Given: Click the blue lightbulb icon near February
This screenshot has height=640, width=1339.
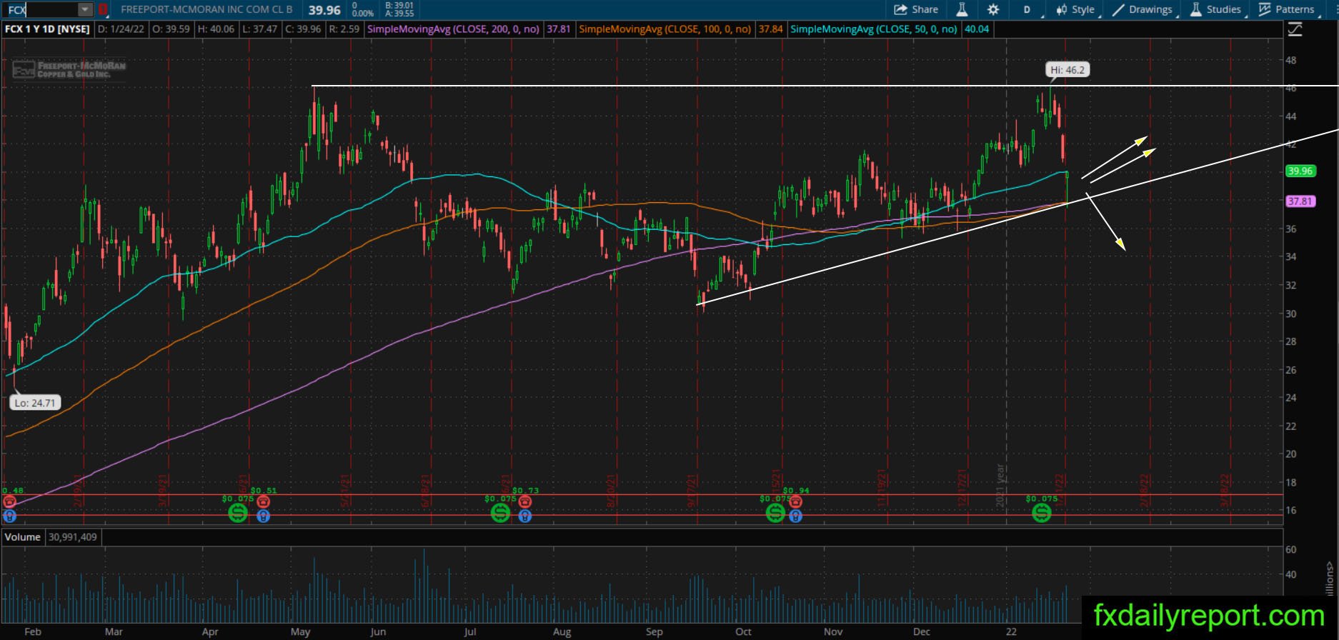Looking at the screenshot, I should point(9,516).
